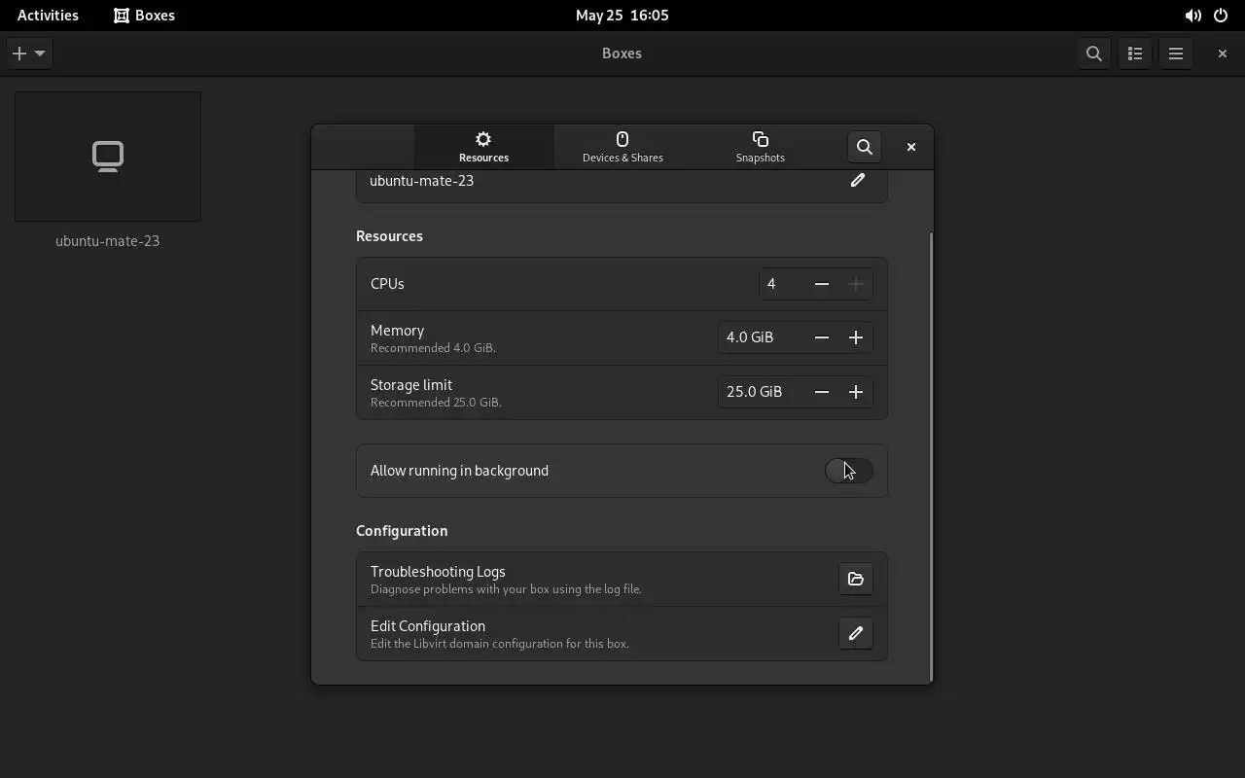The height and width of the screenshot is (778, 1245).
Task: Close the Boxes main window
Action: pos(1223,53)
